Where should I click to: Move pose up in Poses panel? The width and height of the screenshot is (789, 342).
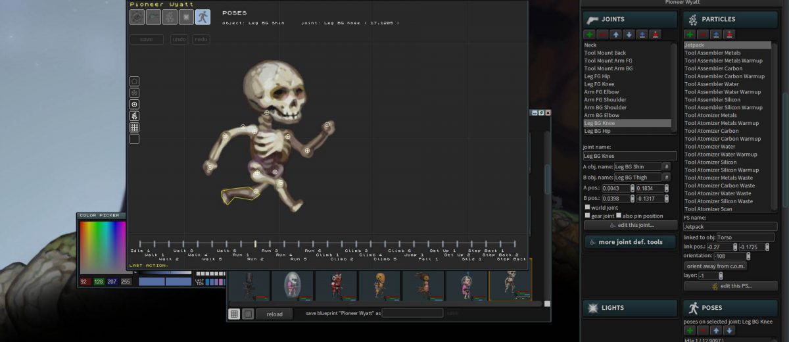pos(716,330)
